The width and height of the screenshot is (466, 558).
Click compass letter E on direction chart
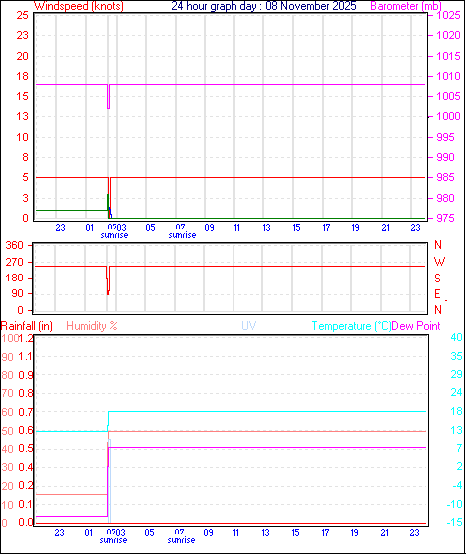tap(437, 294)
